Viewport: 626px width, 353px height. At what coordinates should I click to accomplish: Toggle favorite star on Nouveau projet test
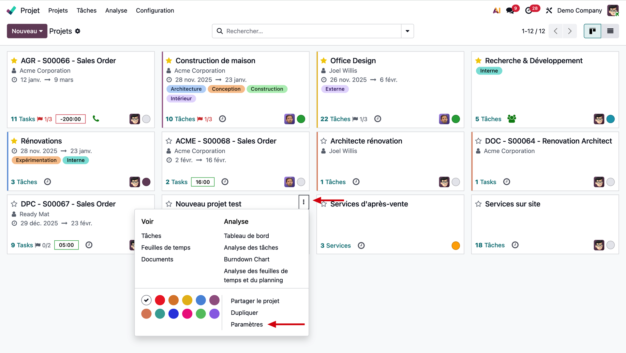[169, 204]
